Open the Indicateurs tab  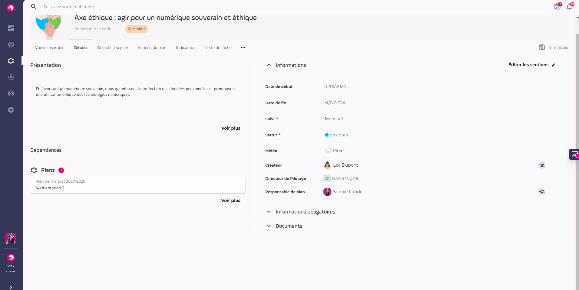[x=186, y=47]
